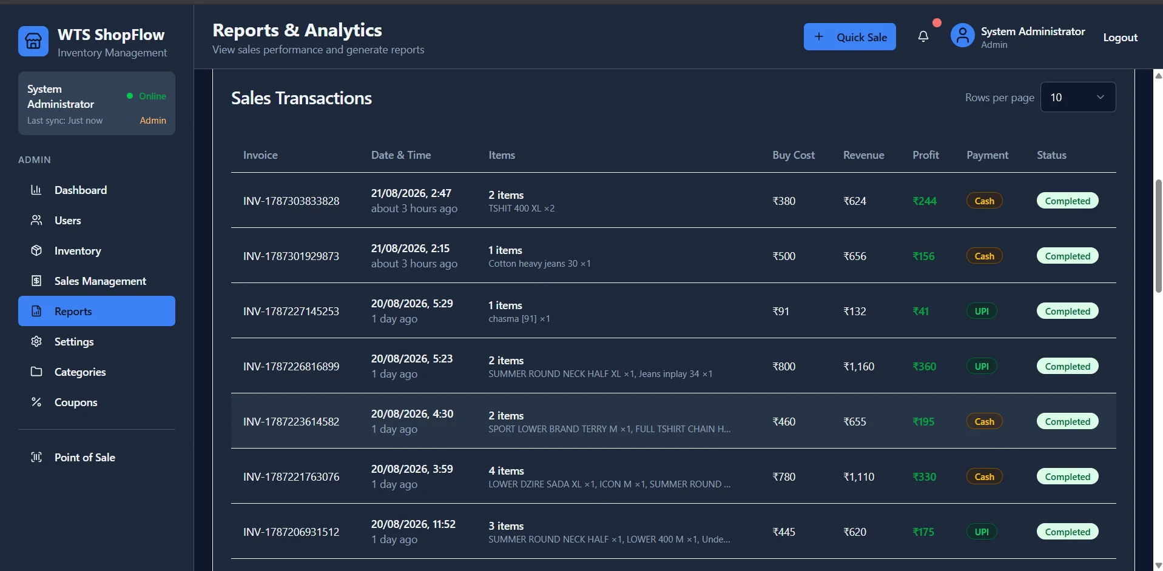Select the Inventory box icon
The width and height of the screenshot is (1163, 571).
(x=36, y=250)
